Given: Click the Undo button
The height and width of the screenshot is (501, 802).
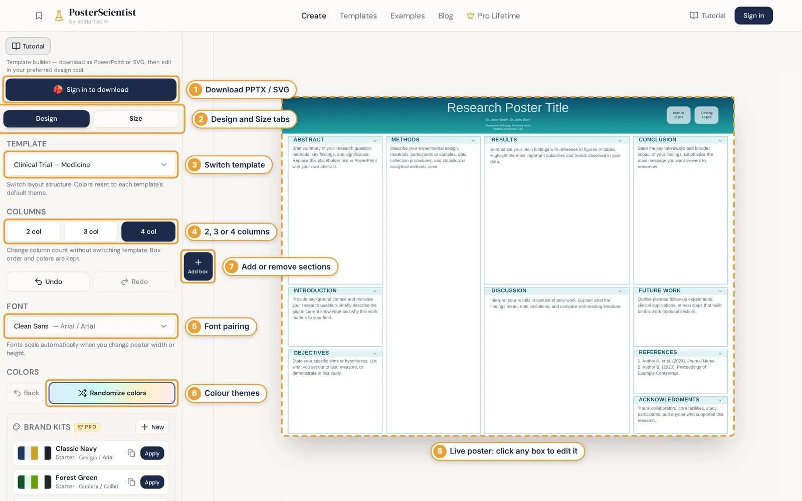Looking at the screenshot, I should click(48, 282).
